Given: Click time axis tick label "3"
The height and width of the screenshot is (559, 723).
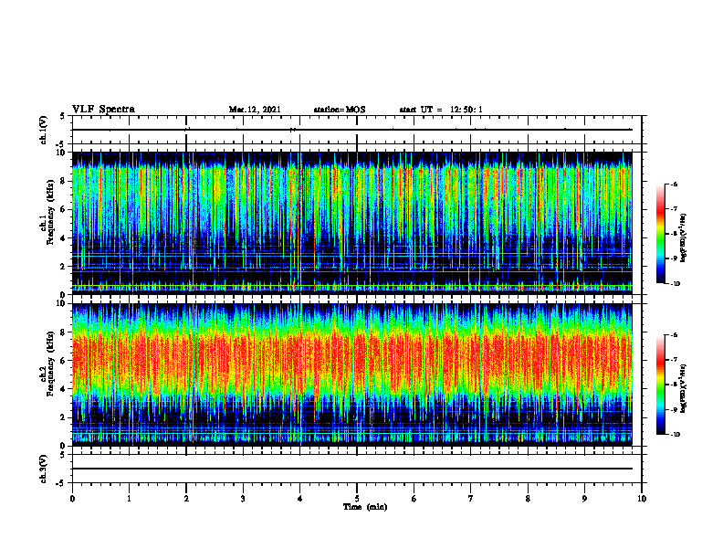Looking at the screenshot, I should [243, 499].
